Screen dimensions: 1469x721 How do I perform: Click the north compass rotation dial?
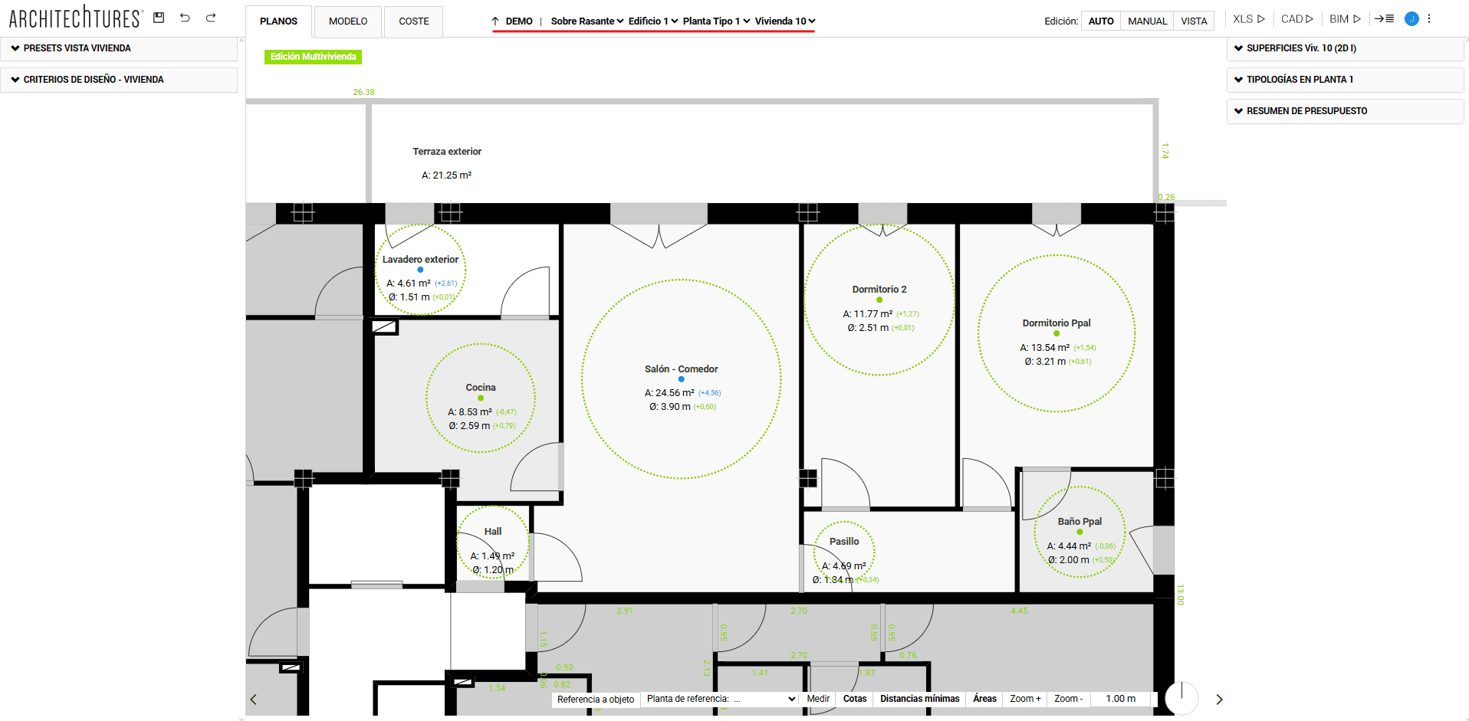1181,698
